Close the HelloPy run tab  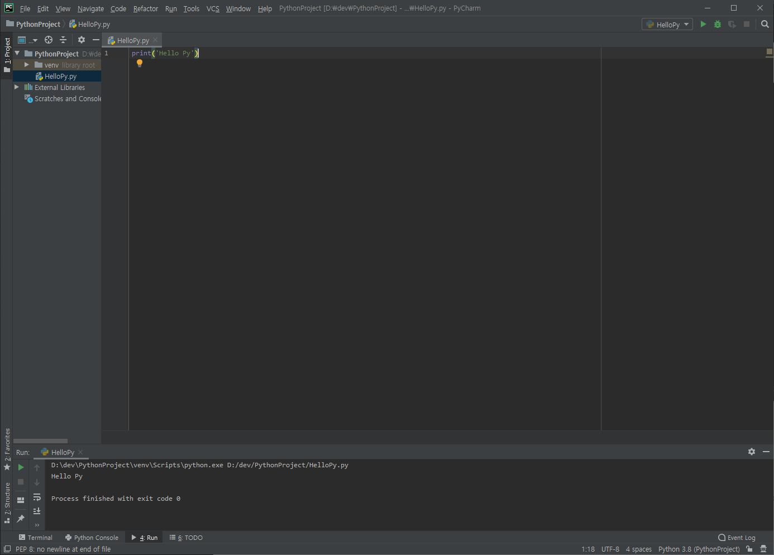80,452
